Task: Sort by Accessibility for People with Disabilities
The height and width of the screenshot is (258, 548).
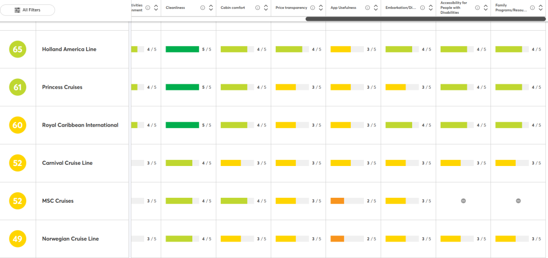Action: pos(485,8)
